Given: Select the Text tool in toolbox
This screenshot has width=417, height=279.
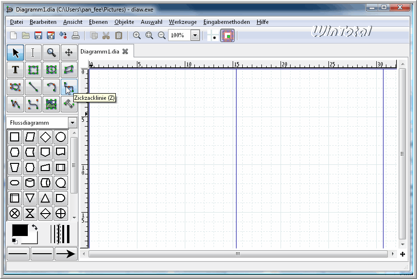Looking at the screenshot, I should click(15, 70).
